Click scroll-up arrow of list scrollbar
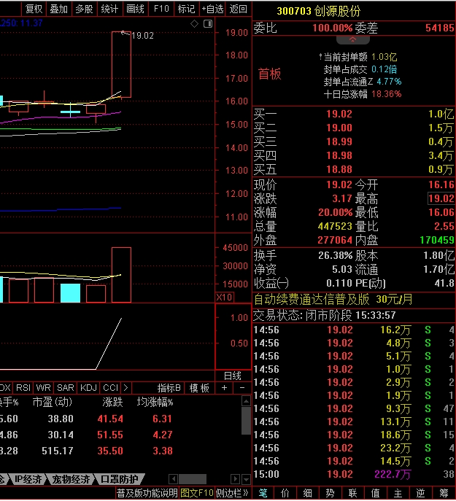The height and width of the screenshot is (501, 456). (246, 400)
